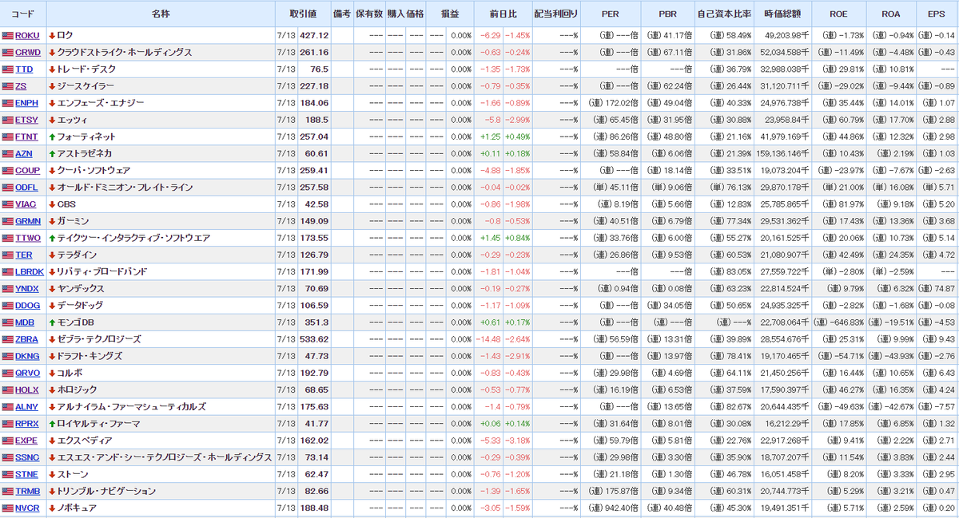Click the green up arrow next to テイクツー・インタラクティブ
This screenshot has height=518, width=959.
click(52, 239)
